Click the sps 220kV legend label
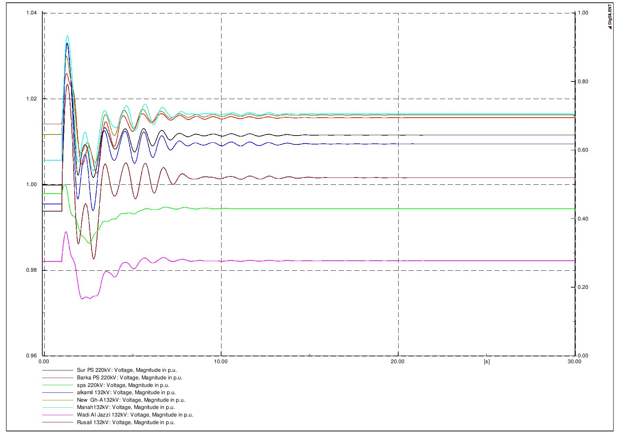The height and width of the screenshot is (432, 618). coord(123,385)
